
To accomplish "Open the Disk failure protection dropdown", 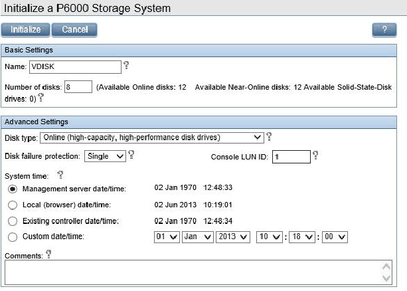I will pyautogui.click(x=105, y=156).
